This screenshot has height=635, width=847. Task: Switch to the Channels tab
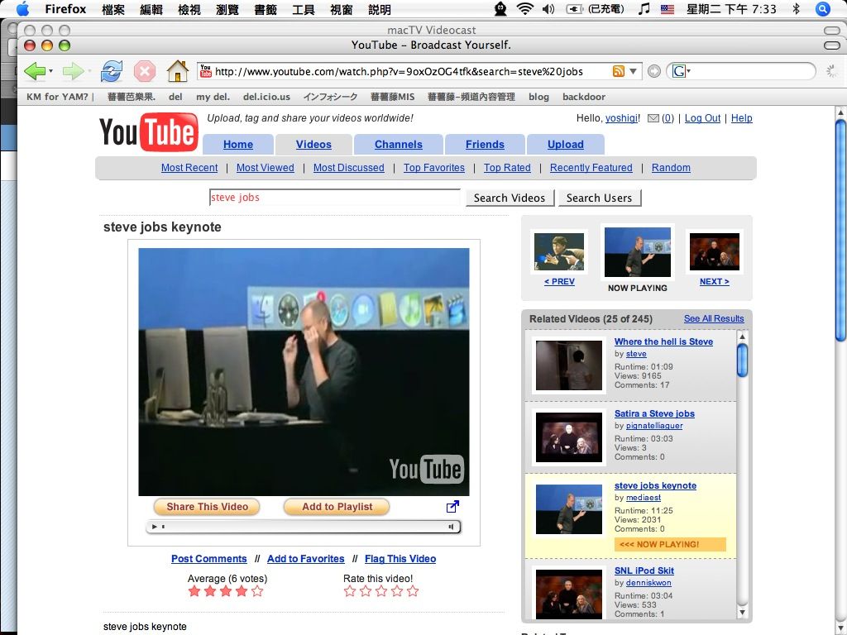pos(398,144)
